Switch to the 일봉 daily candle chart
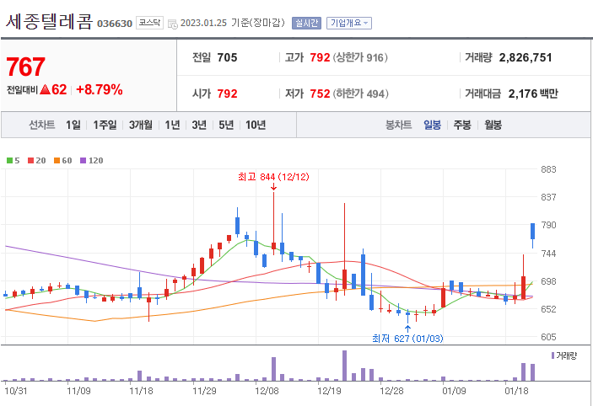The height and width of the screenshot is (406, 593). (432, 125)
